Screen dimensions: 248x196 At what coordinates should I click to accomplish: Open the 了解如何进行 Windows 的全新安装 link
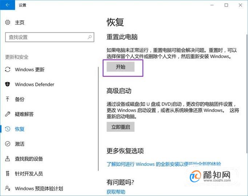pos(164,164)
